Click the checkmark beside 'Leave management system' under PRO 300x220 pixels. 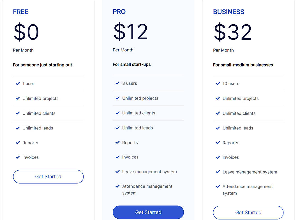pos(117,172)
